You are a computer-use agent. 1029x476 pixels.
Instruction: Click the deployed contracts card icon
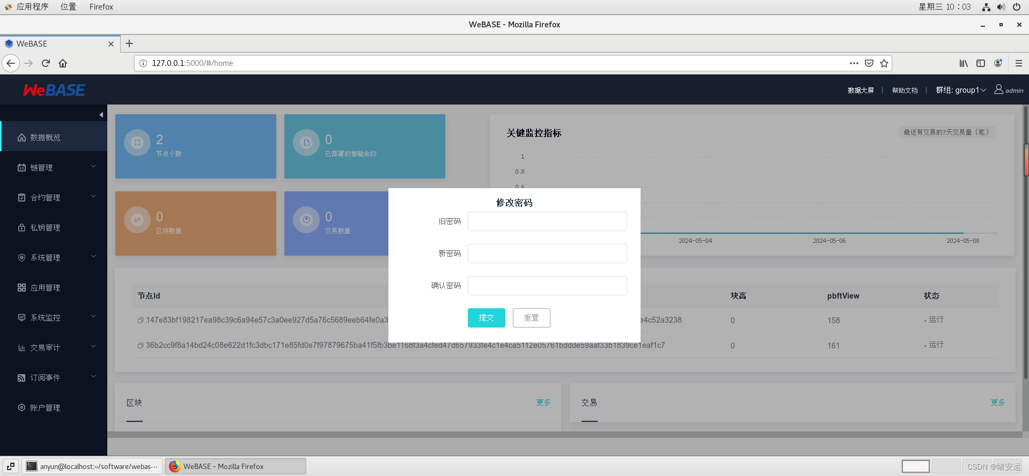[306, 143]
